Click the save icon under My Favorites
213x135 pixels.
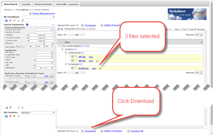(x=6, y=116)
